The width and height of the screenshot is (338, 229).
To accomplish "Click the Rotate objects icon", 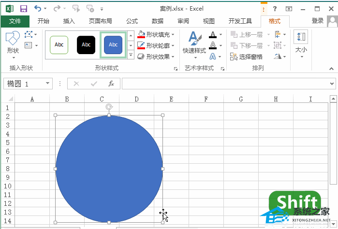I will pyautogui.click(x=278, y=57).
